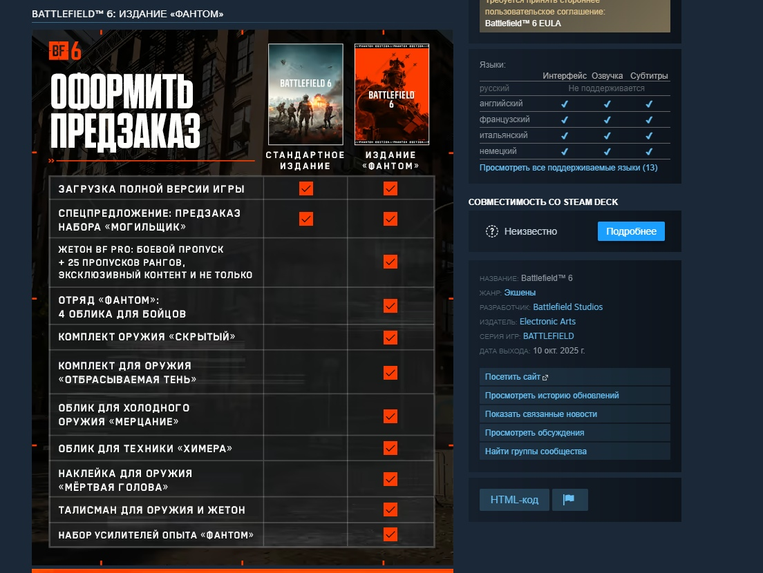Click the «Интерфейс» checkmark for английский

click(565, 104)
